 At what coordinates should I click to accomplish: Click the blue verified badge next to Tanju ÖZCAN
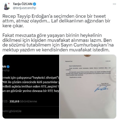[35, 4]
